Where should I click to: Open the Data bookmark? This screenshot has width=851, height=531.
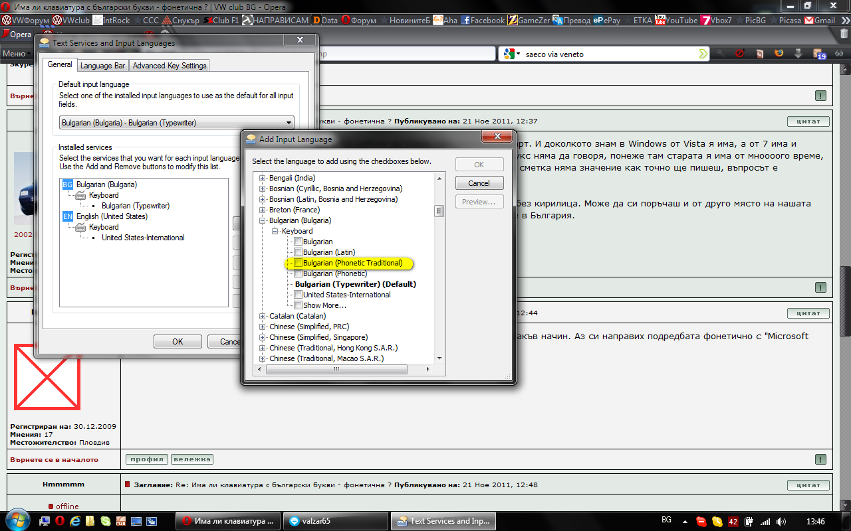pos(325,20)
